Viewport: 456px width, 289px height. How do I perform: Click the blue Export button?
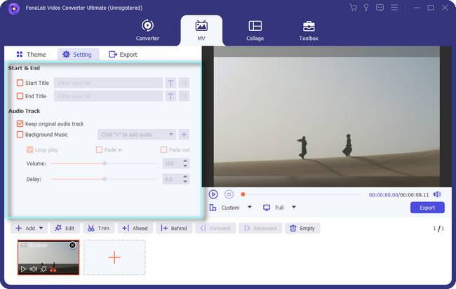pos(427,208)
